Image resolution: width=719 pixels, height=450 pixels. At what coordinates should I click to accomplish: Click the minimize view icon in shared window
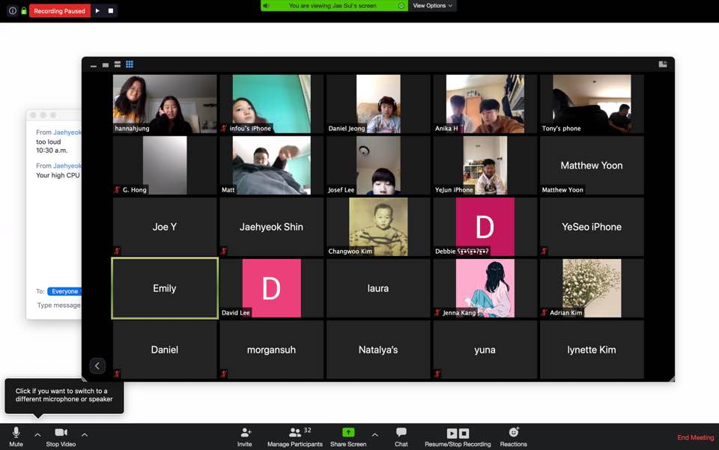tap(94, 65)
